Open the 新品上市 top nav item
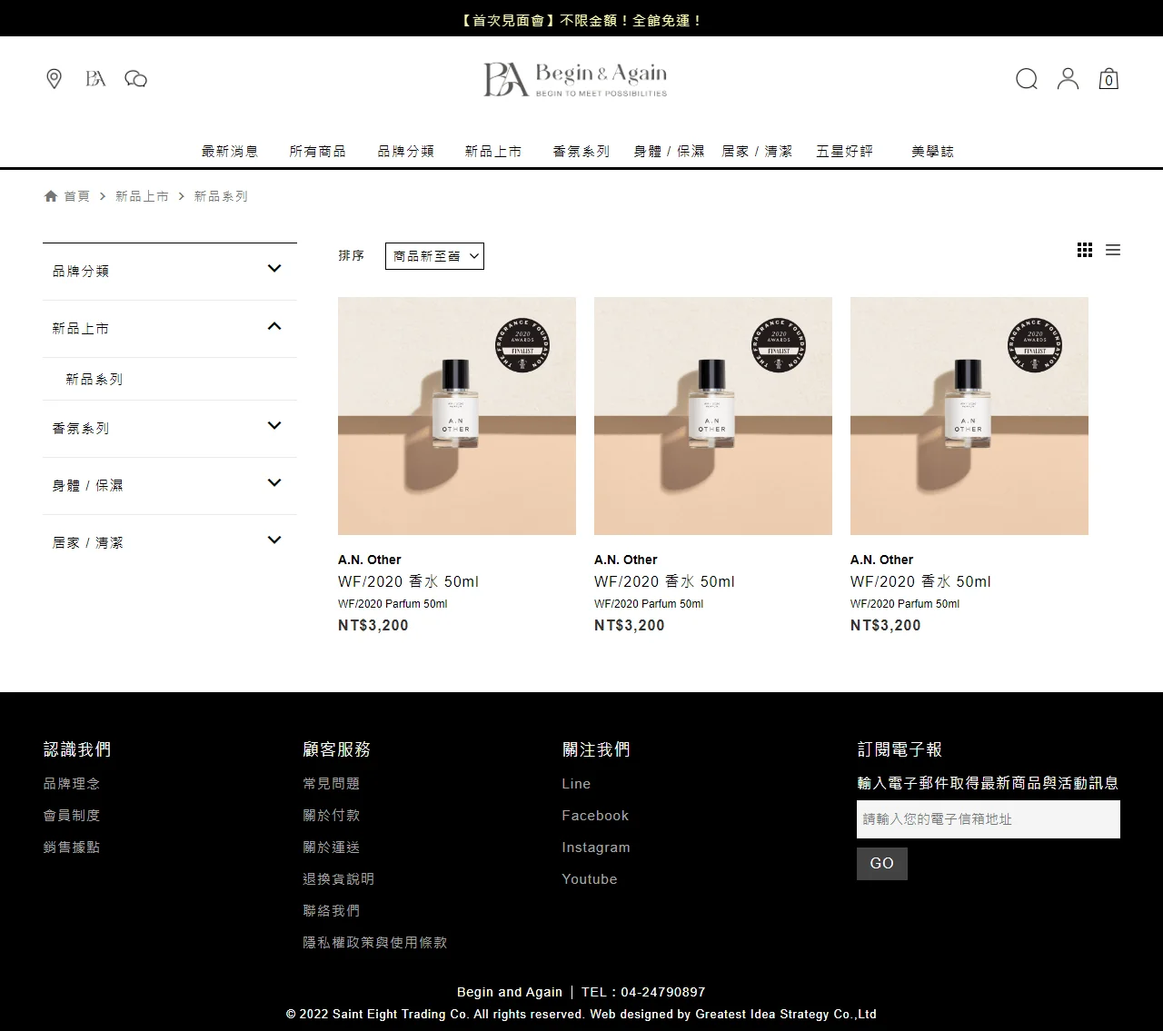 (x=493, y=151)
